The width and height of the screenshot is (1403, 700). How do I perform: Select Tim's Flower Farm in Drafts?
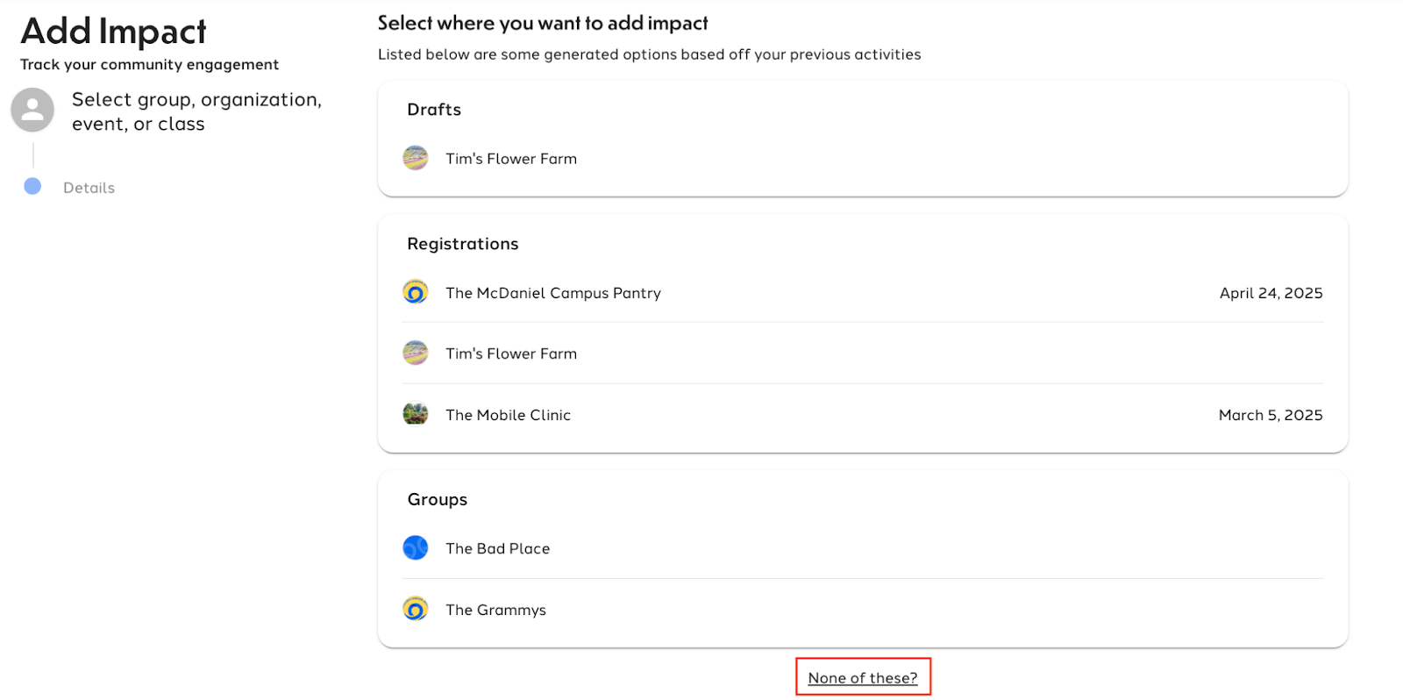863,159
